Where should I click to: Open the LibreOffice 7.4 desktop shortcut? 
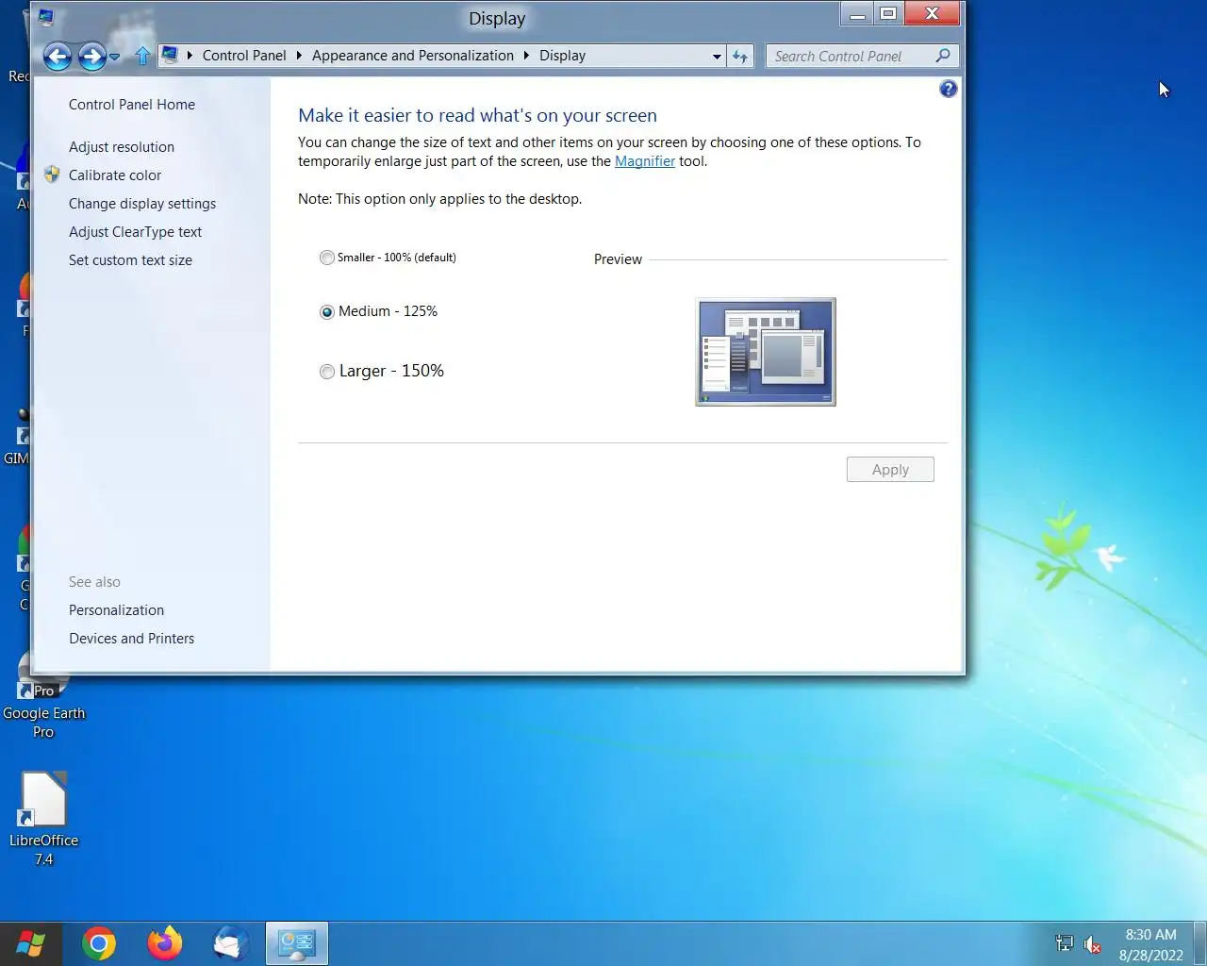pyautogui.click(x=43, y=819)
